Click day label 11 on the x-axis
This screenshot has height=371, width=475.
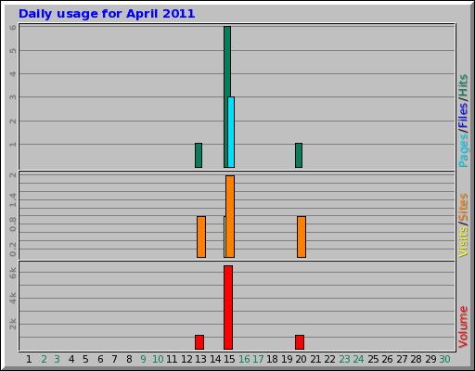point(172,359)
